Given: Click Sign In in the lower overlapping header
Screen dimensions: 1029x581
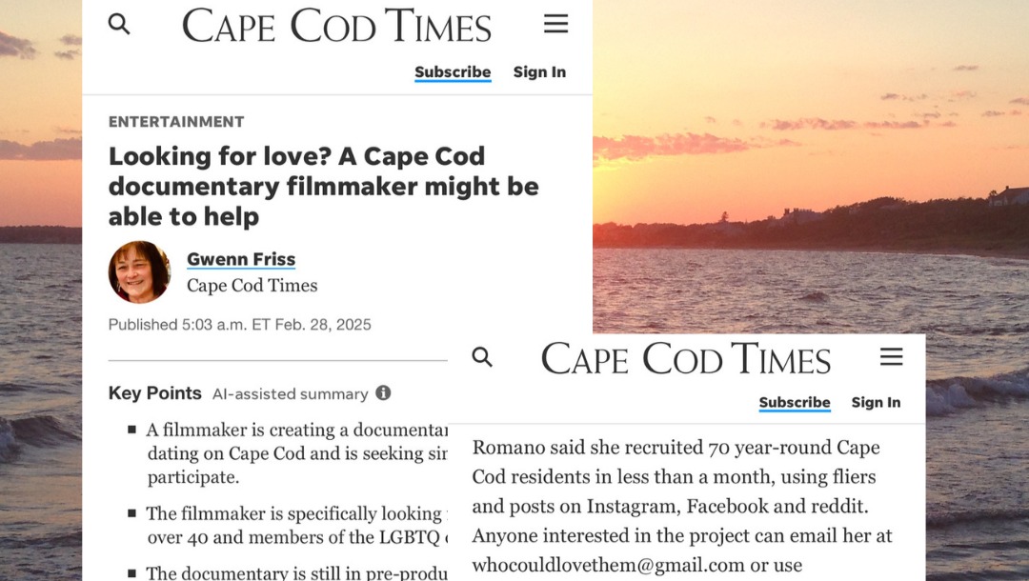Looking at the screenshot, I should (876, 403).
